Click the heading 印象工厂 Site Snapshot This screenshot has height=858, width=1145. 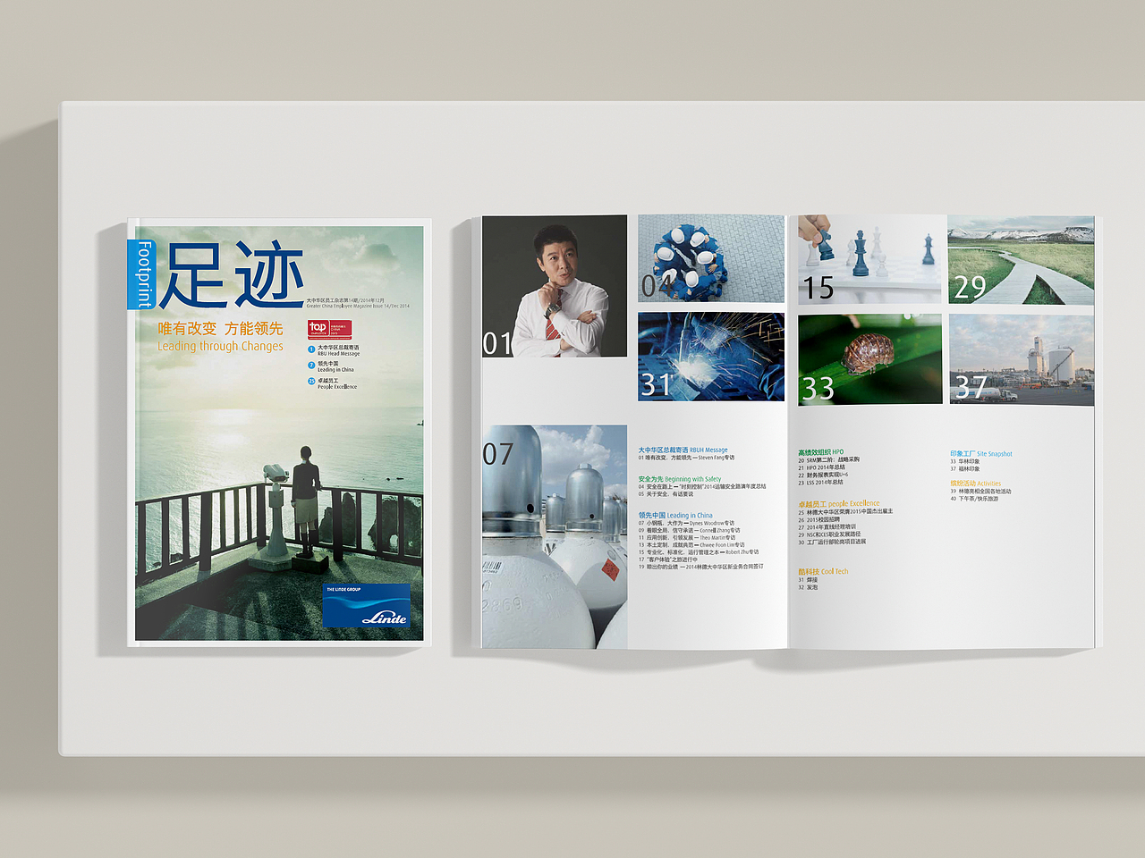(981, 454)
